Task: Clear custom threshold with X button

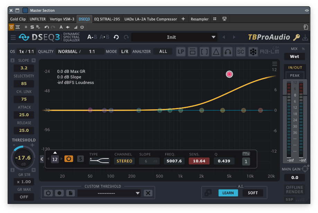Action: coord(148,193)
